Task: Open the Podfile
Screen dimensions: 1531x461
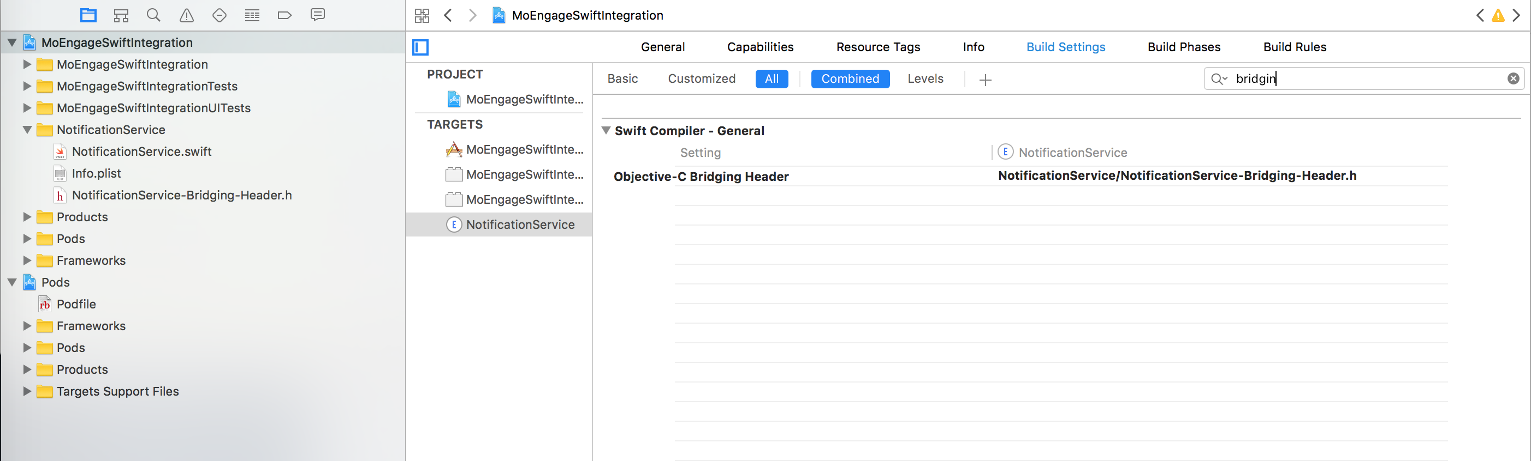Action: point(76,305)
